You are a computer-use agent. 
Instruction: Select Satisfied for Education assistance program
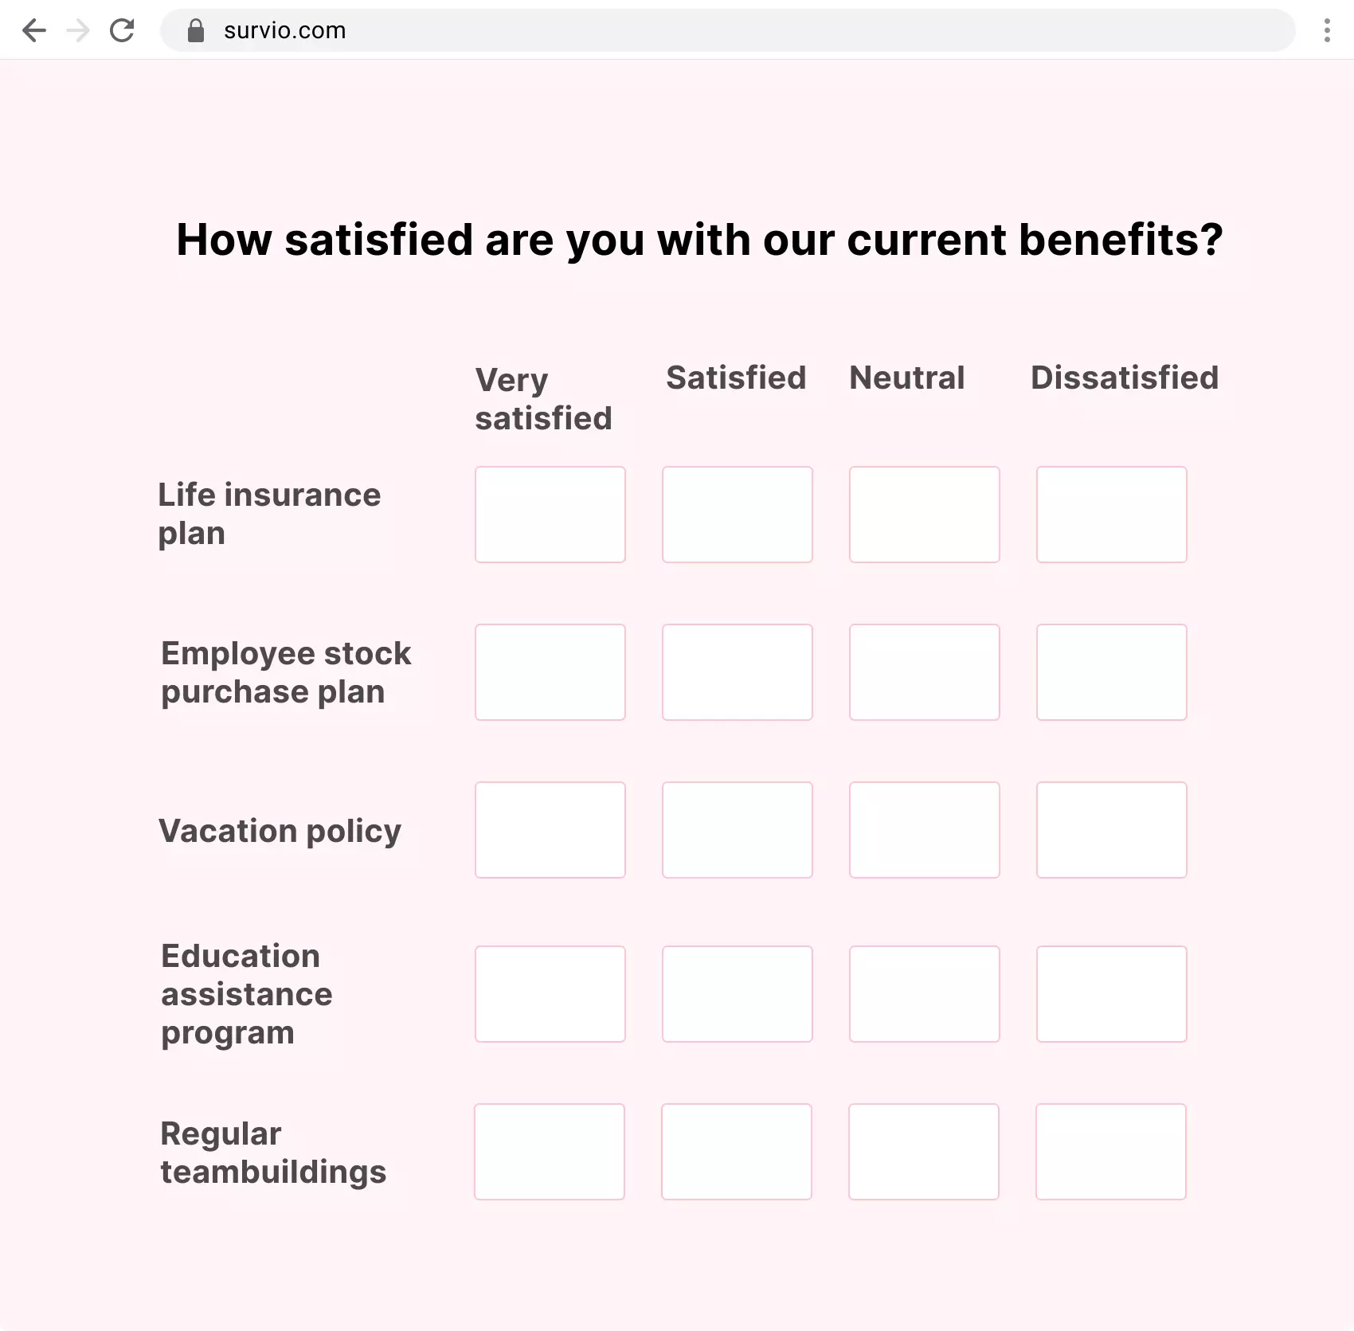tap(738, 994)
